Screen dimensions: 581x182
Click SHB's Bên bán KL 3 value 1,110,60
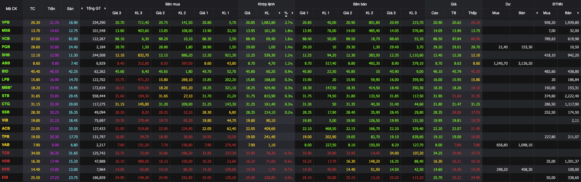[x=416, y=55]
